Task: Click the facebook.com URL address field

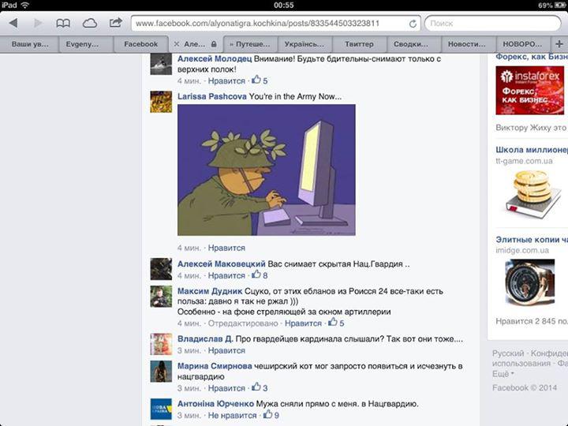Action: pyautogui.click(x=275, y=24)
